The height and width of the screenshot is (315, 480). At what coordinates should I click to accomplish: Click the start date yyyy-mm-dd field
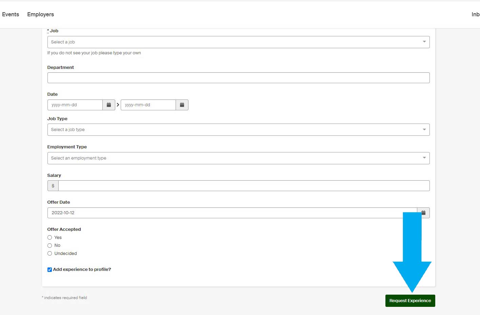(x=75, y=105)
